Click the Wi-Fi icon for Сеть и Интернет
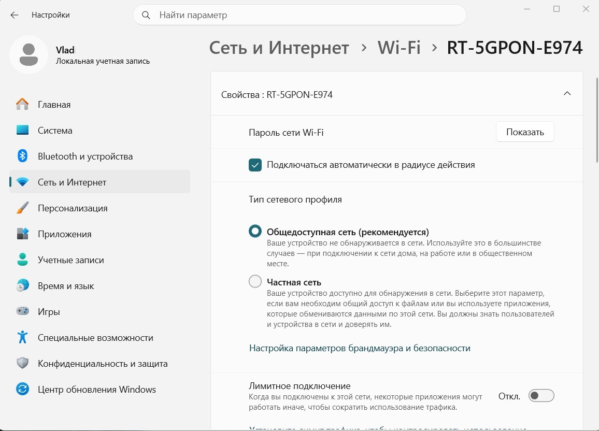The width and height of the screenshot is (599, 431). (22, 182)
